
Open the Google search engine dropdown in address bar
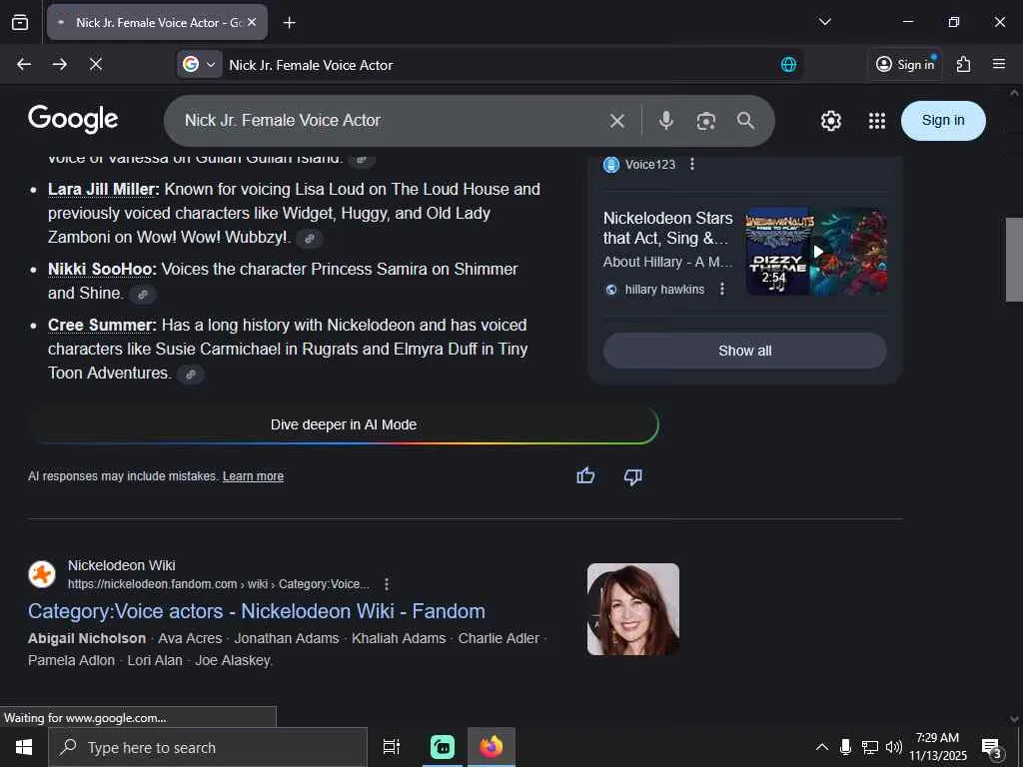199,65
